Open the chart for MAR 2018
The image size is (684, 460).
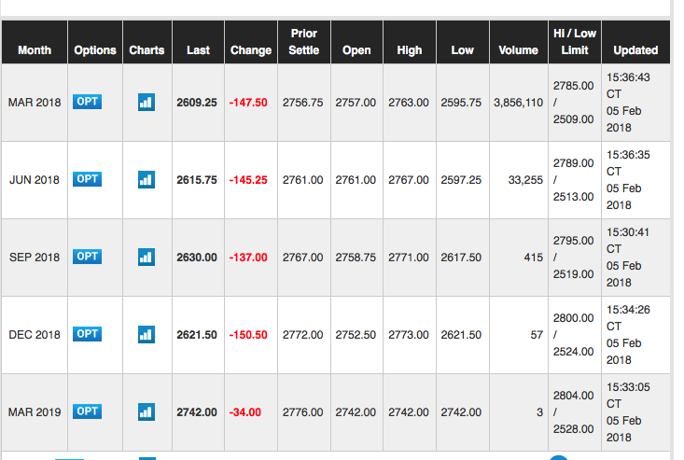coord(147,102)
